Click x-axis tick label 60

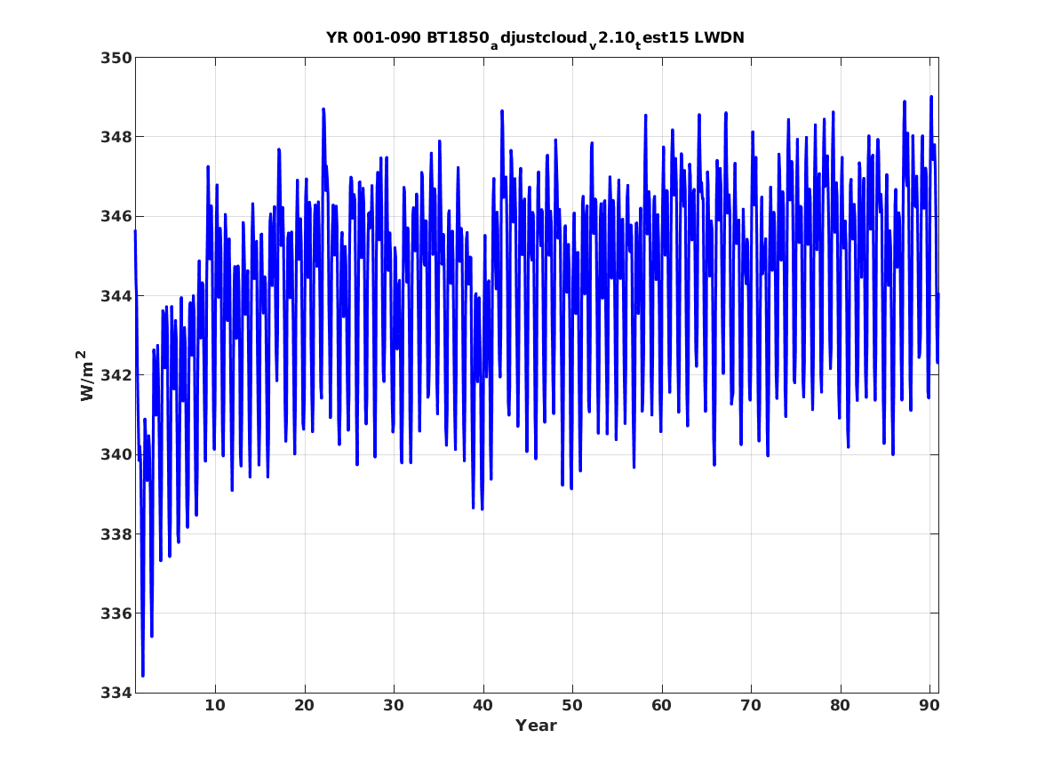[661, 705]
